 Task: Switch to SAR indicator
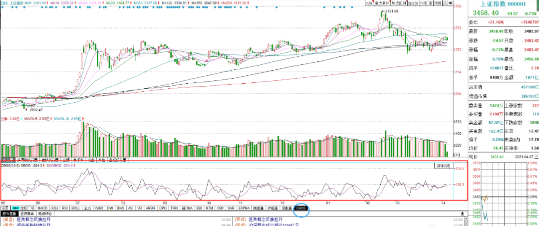pyautogui.click(x=231, y=208)
